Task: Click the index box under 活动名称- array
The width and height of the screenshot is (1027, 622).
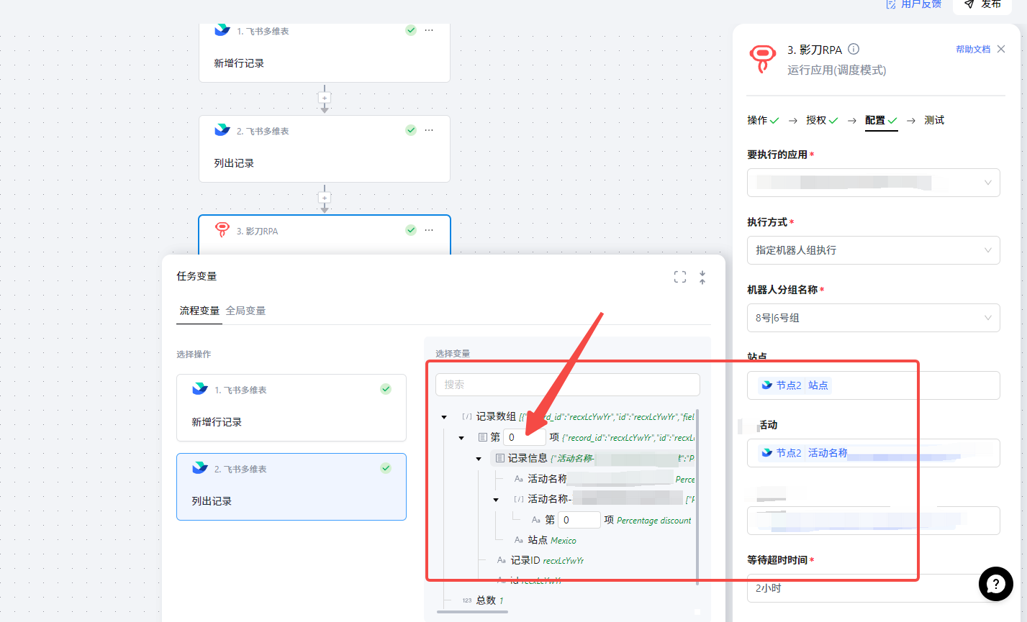Action: point(579,520)
